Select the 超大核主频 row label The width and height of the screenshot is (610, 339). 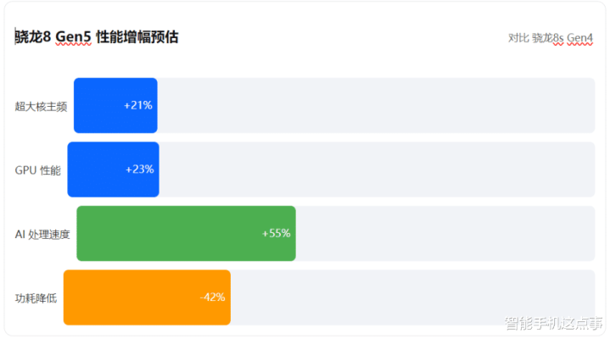[x=41, y=106]
